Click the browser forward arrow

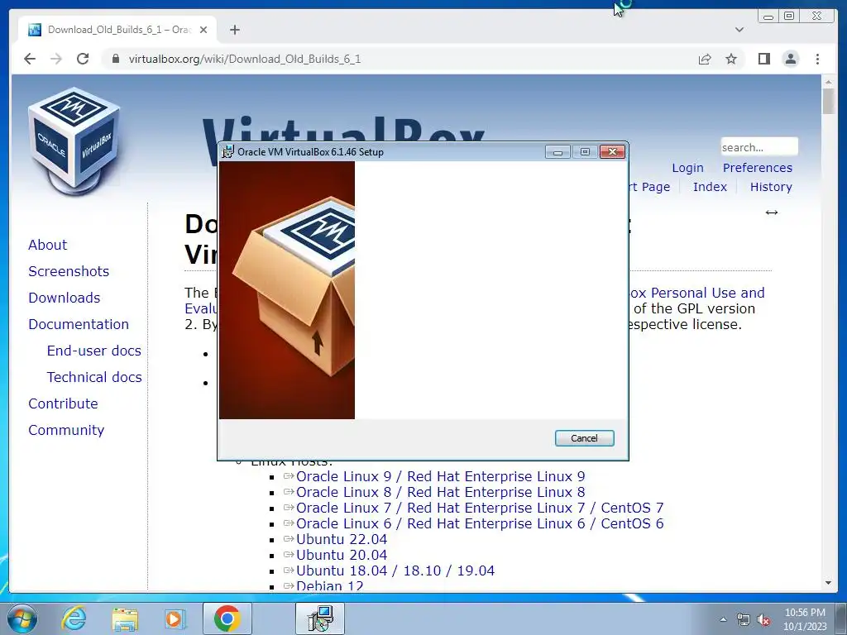[56, 59]
